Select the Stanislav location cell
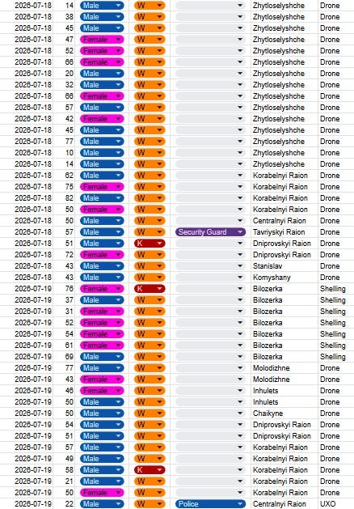This screenshot has width=354, height=509. (284, 266)
